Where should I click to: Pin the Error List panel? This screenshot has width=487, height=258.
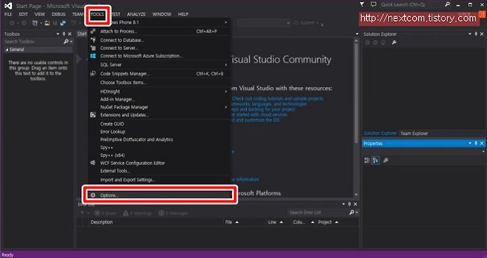pos(350,204)
